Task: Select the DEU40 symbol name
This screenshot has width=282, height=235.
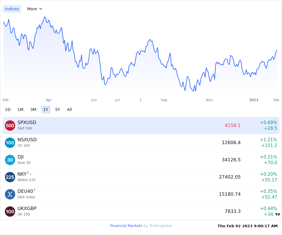Action: [x=25, y=191]
